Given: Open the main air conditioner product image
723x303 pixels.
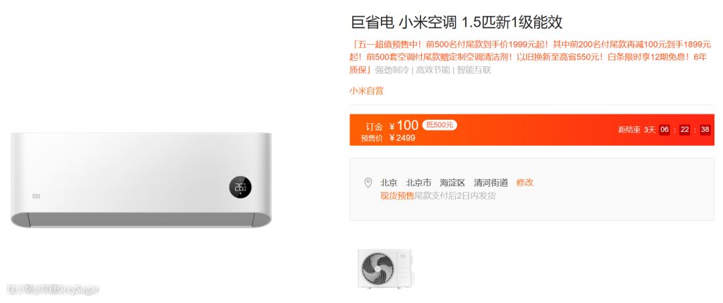Looking at the screenshot, I should 141,179.
